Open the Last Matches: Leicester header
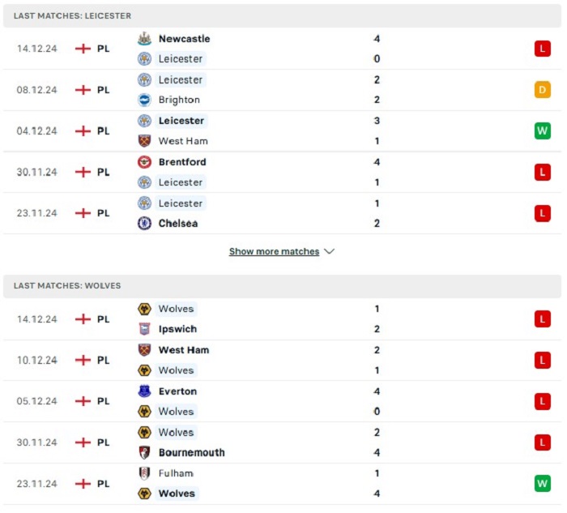Image resolution: width=567 pixels, height=513 pixels. point(282,15)
